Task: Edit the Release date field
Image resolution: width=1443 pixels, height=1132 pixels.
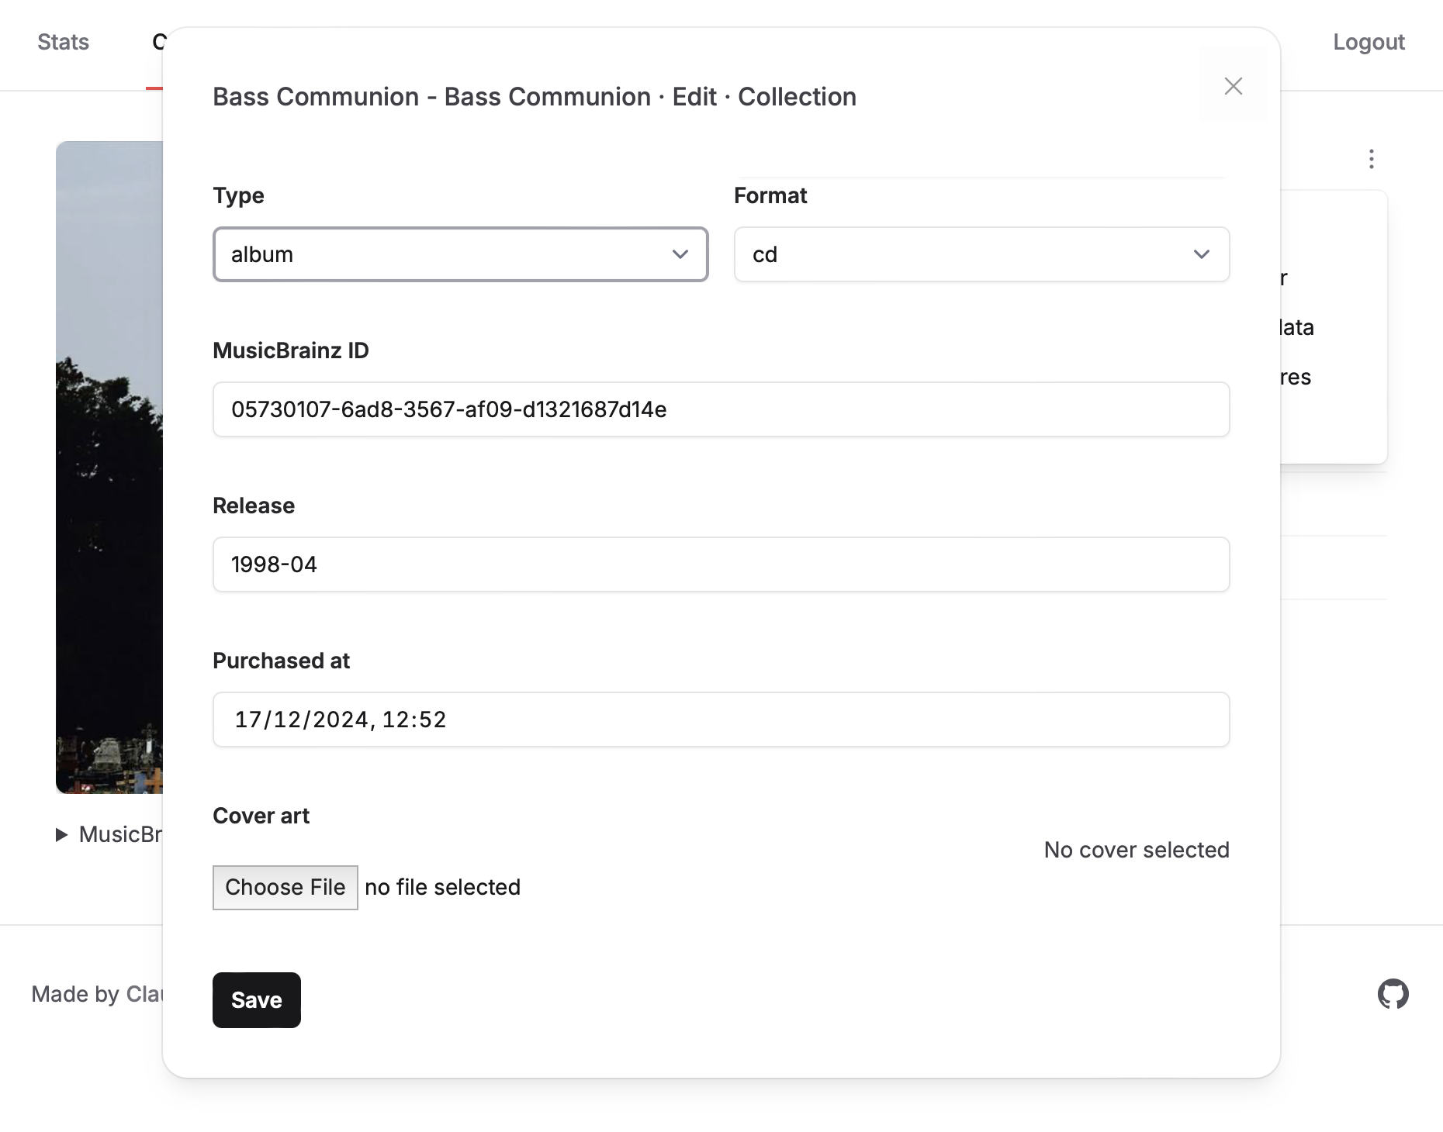Action: tap(721, 564)
